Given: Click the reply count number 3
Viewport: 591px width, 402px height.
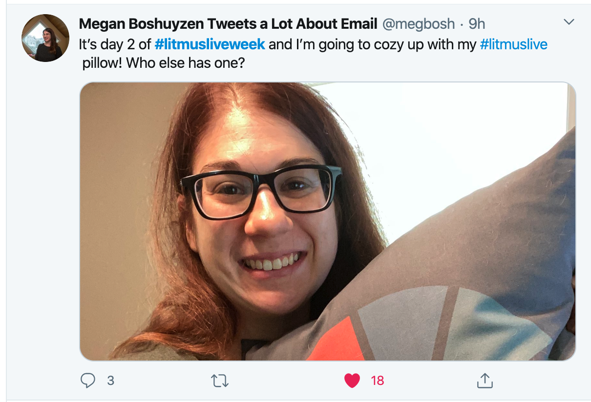Looking at the screenshot, I should (111, 381).
